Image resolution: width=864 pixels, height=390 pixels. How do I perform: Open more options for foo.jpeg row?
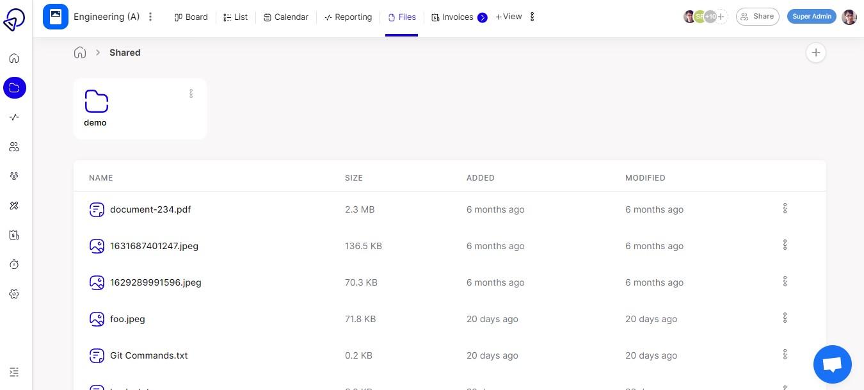[x=785, y=318]
